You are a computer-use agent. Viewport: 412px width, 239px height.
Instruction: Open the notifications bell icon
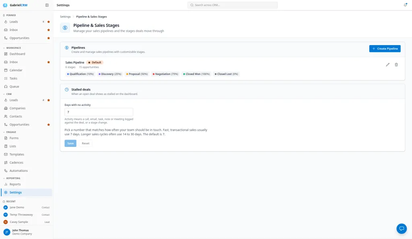click(405, 5)
